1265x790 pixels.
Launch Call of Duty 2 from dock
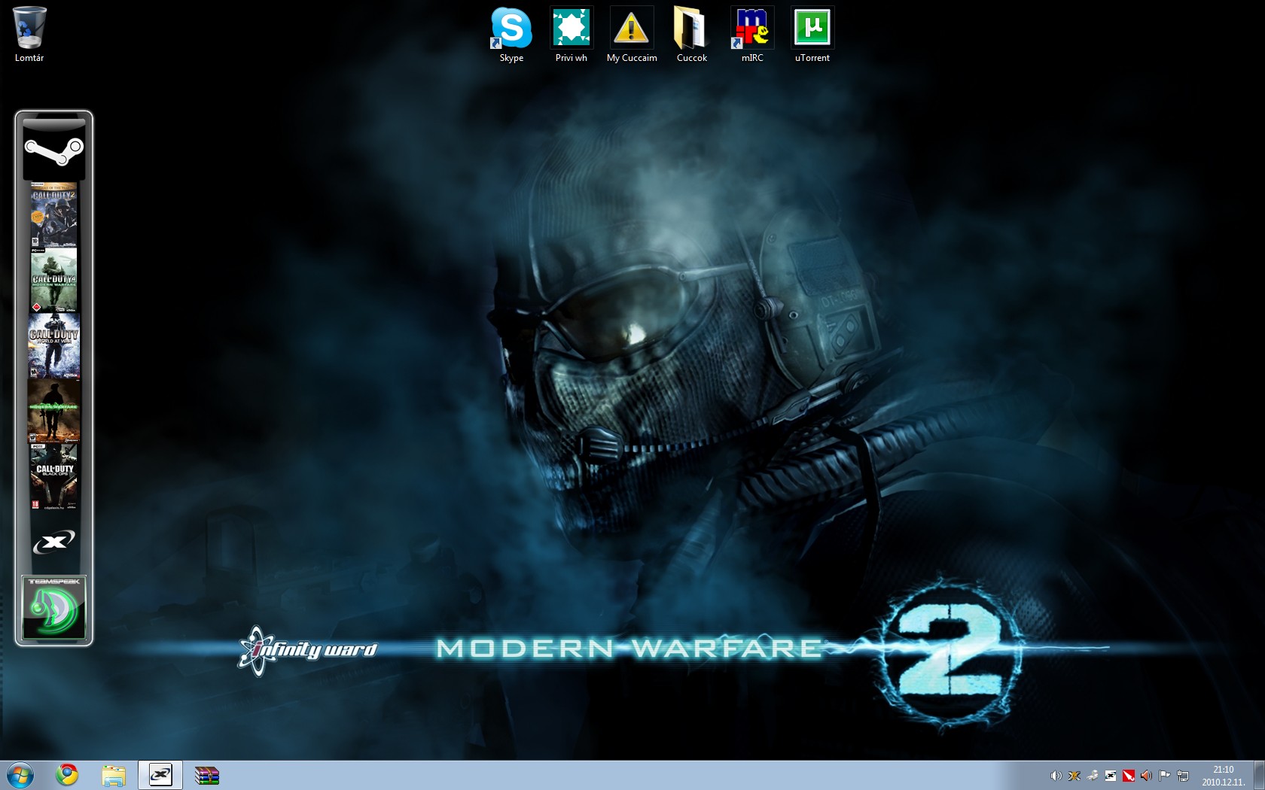coord(53,215)
